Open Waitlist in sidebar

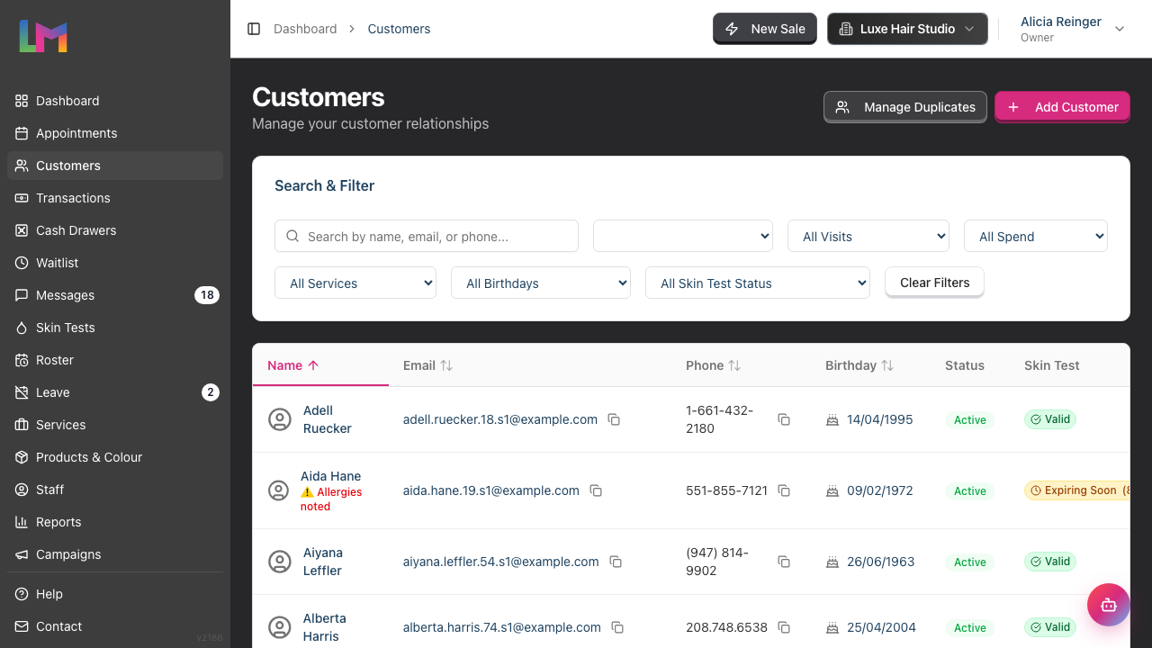(115, 263)
